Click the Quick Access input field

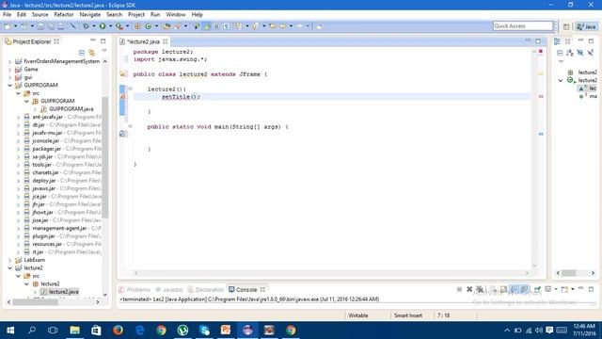coord(523,25)
